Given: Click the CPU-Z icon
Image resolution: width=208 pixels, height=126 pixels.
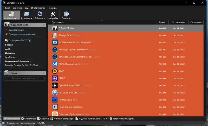Looking at the screenshot, I should (x=55, y=78).
